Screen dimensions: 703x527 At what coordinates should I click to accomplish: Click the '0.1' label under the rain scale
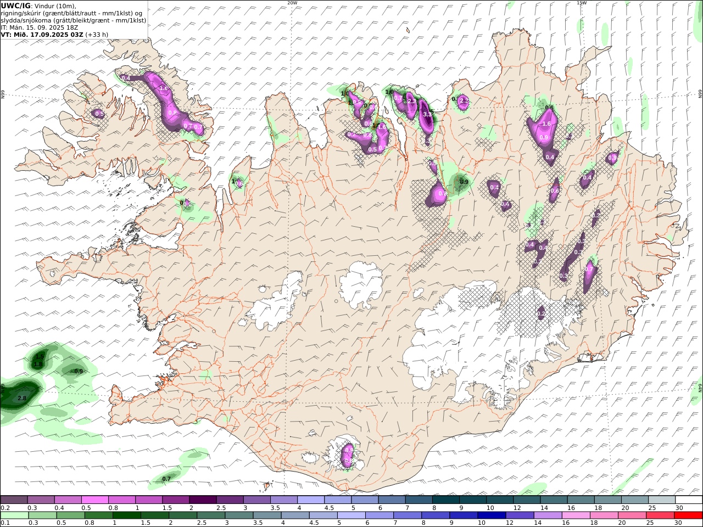coord(5,523)
